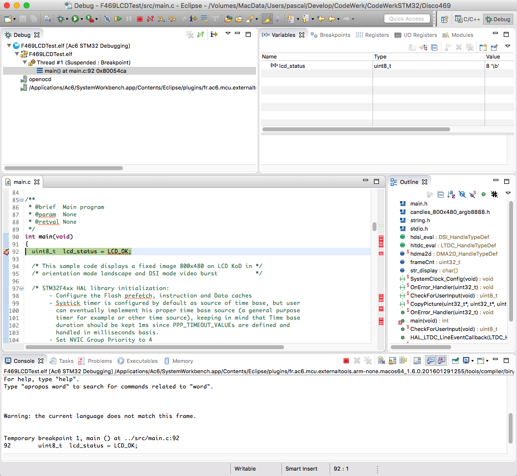Toggle Instruction Stepping Mode in toolbar
The height and width of the screenshot is (476, 517).
(193, 19)
